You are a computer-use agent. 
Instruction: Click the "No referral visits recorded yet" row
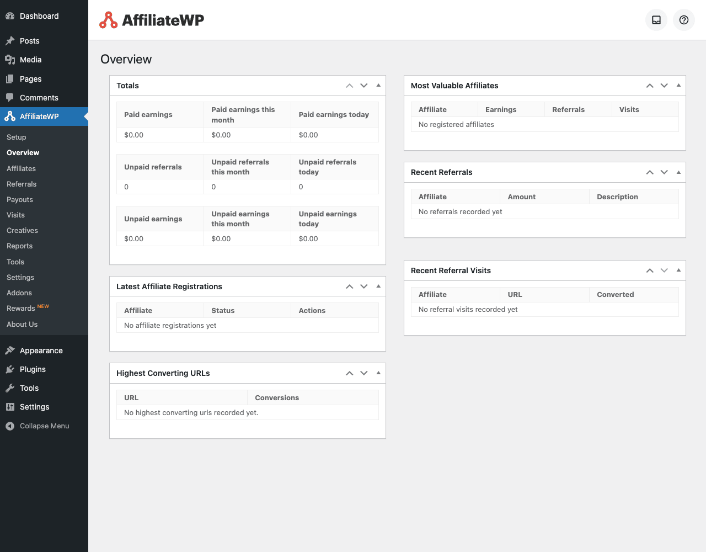[x=545, y=309]
